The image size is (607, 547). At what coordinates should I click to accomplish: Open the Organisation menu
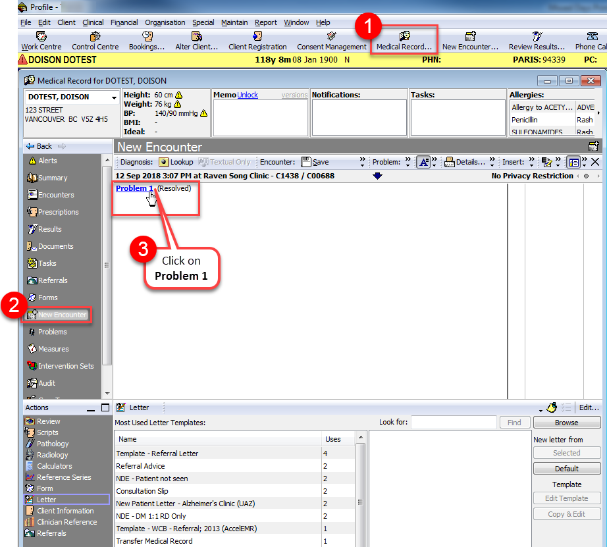tap(165, 22)
